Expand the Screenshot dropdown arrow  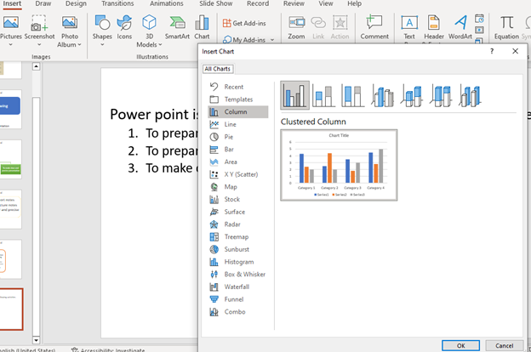[39, 44]
